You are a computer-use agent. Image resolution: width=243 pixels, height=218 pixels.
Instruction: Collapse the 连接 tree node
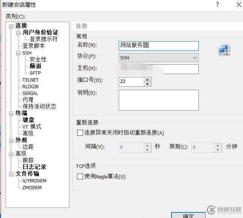[x=11, y=26]
